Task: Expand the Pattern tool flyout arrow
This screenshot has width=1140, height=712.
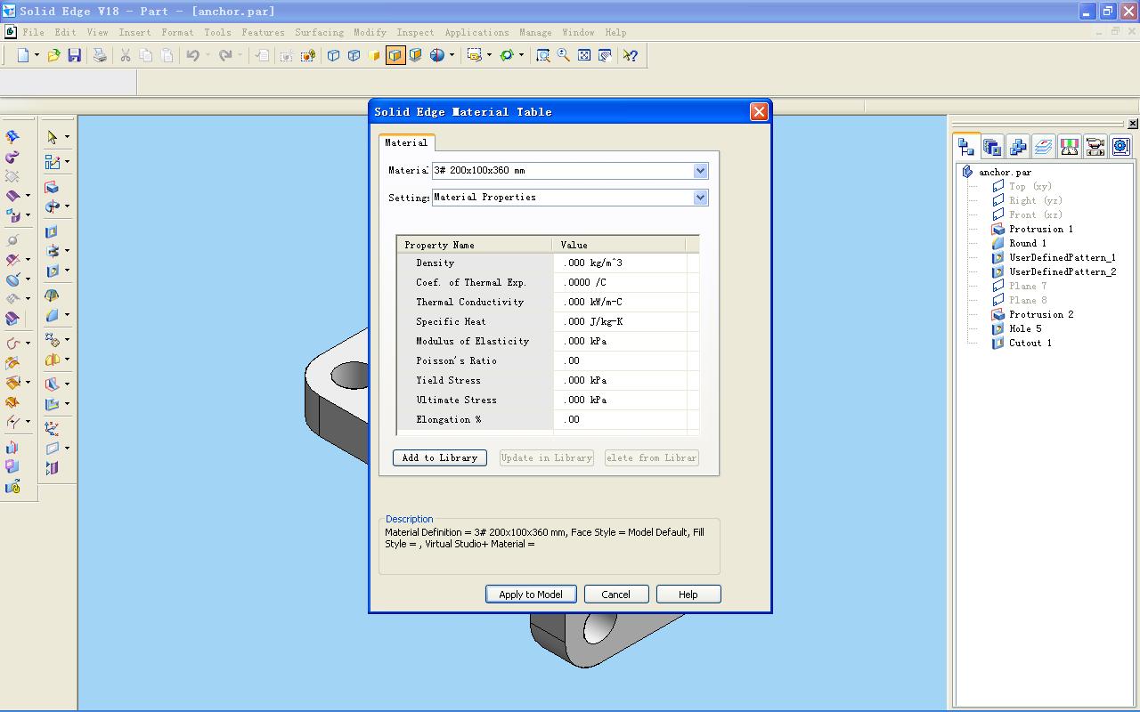Action: tap(67, 341)
